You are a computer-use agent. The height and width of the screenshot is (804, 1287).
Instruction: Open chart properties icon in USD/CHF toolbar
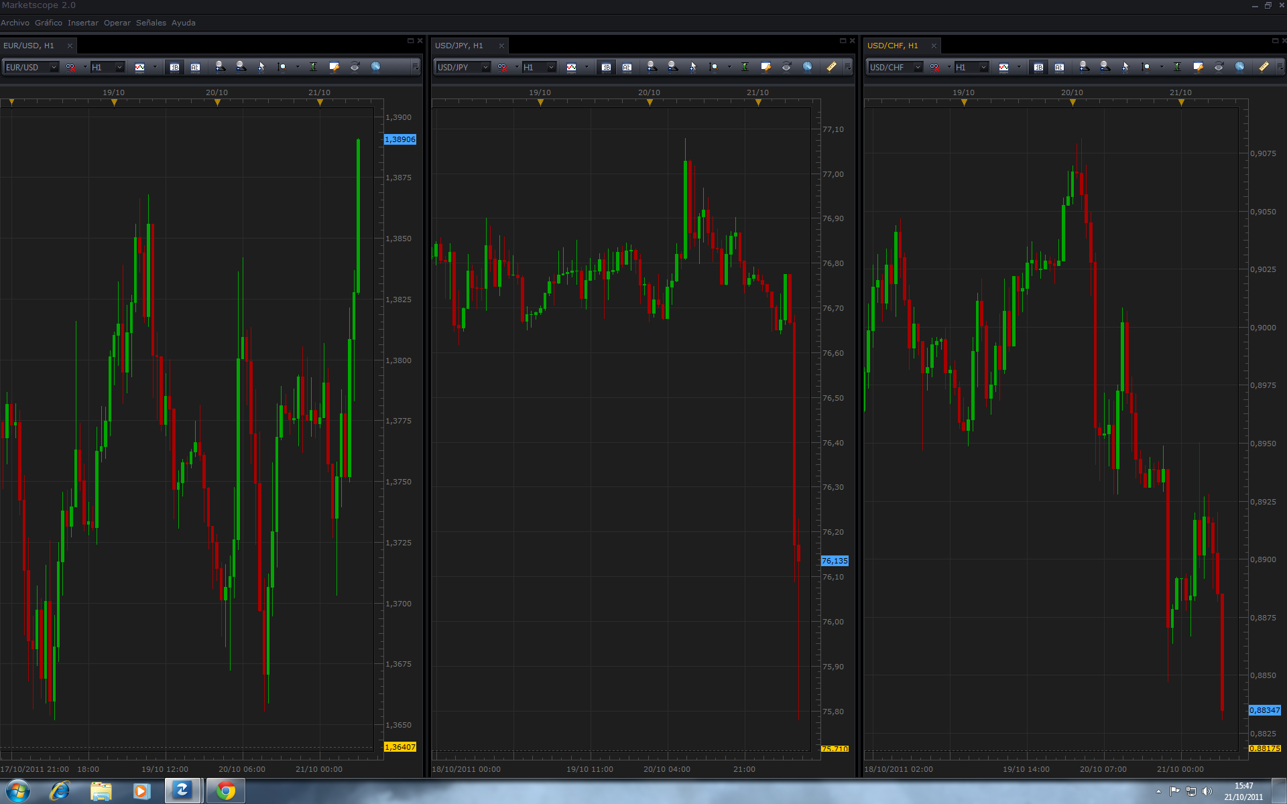(x=1198, y=67)
